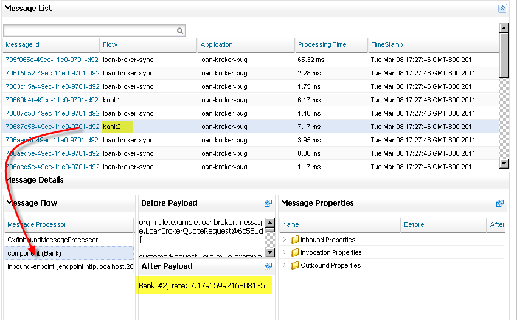Pop out the Message Properties panel
517x320 pixels.
click(500, 203)
